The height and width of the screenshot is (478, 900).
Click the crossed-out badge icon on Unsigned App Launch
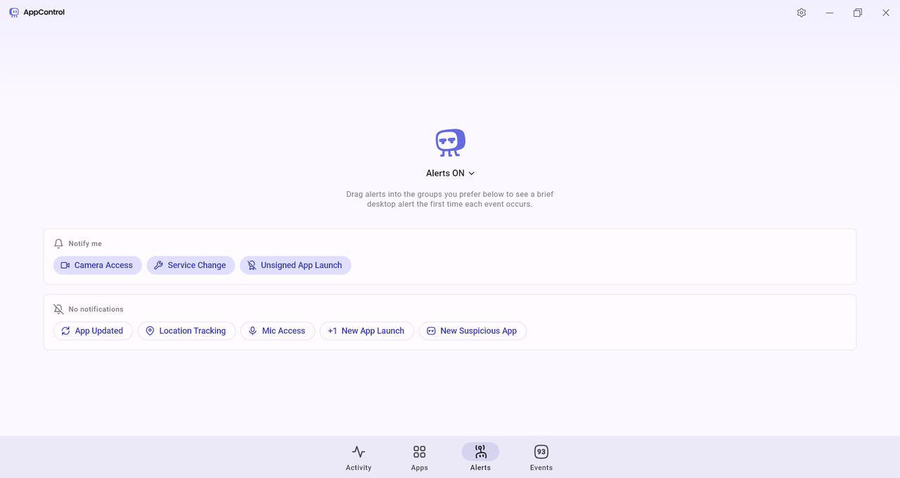(x=252, y=265)
